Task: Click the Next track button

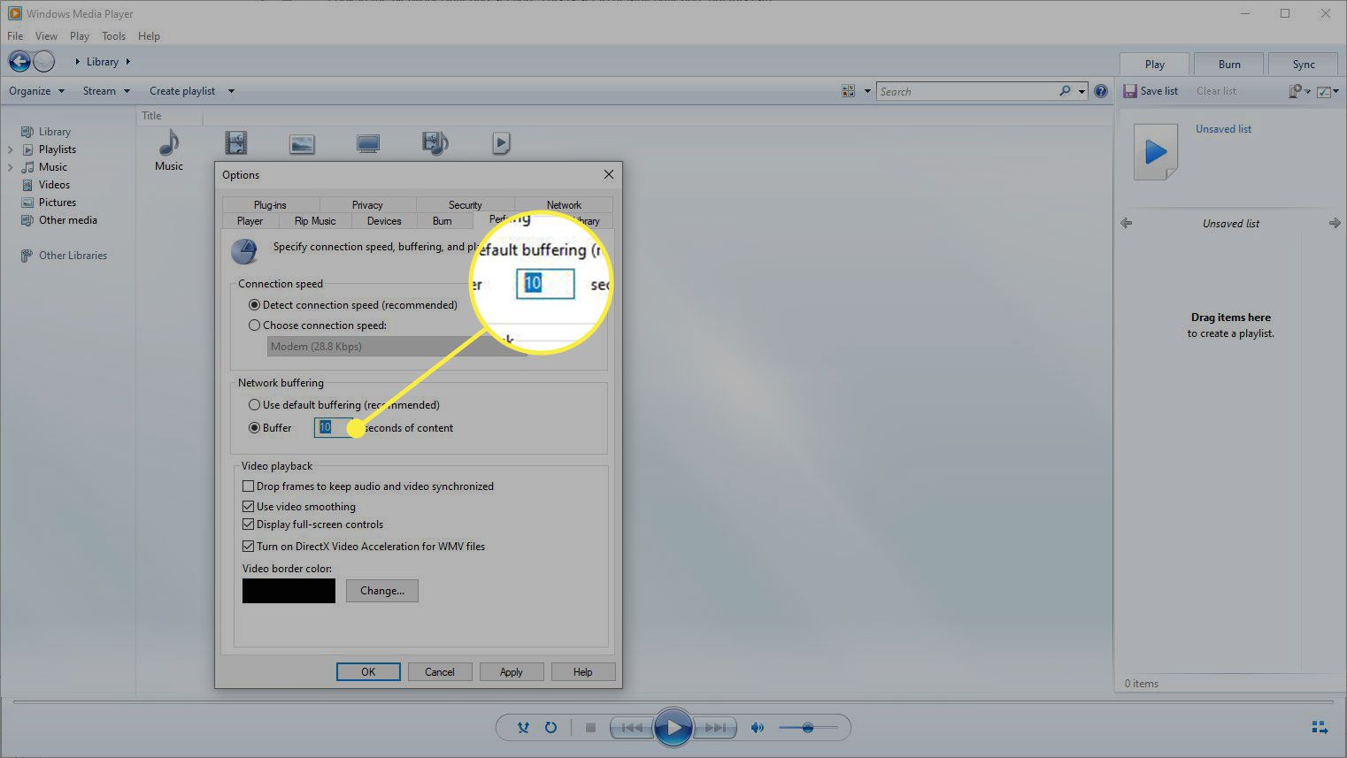Action: point(715,728)
